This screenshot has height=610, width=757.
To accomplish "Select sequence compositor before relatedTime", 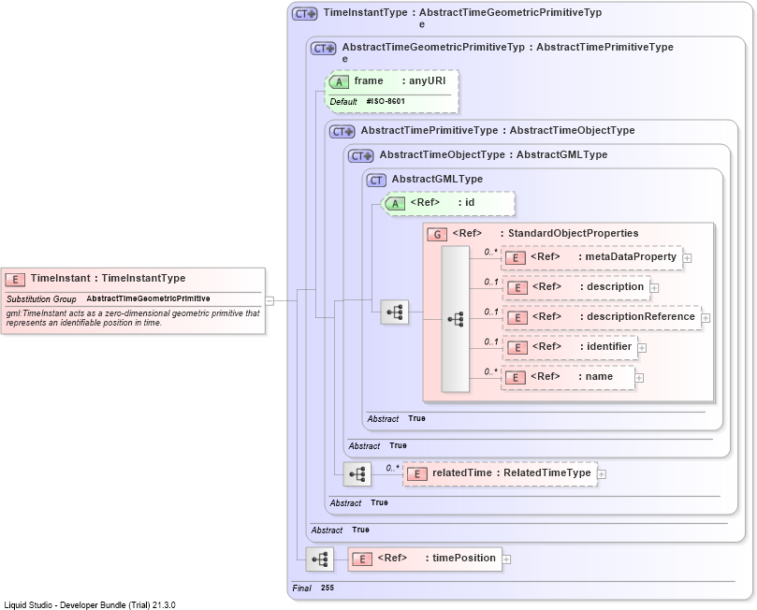I will 357,474.
